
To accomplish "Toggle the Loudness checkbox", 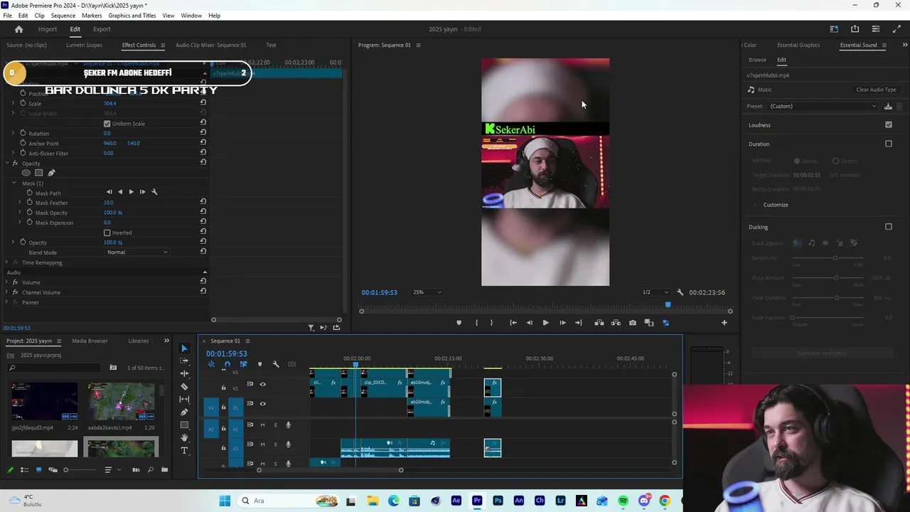I will pyautogui.click(x=889, y=125).
